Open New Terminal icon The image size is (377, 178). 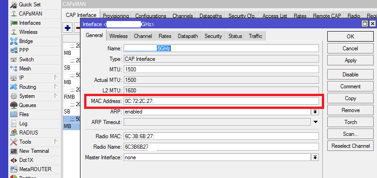[x=14, y=151]
